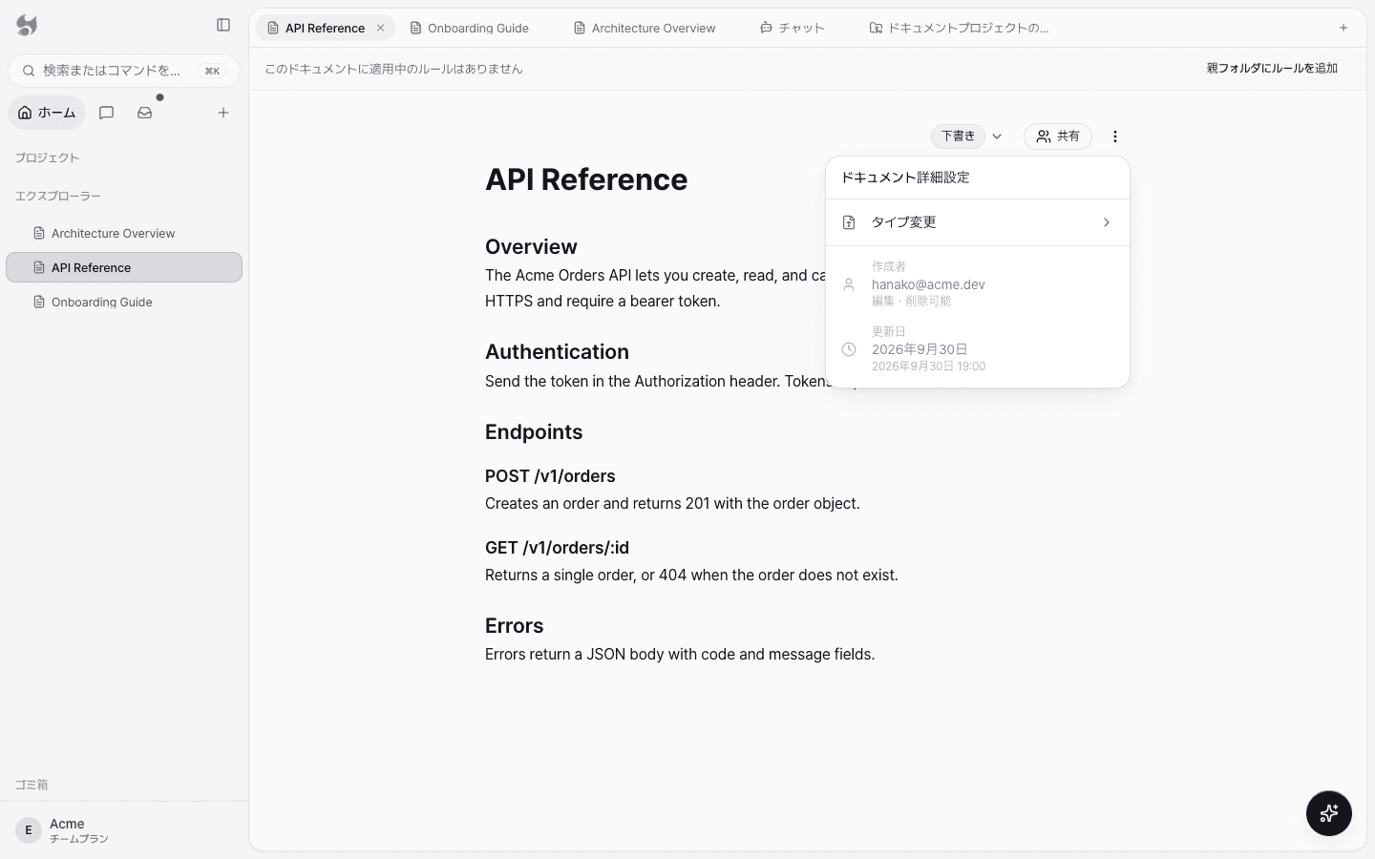Click the 下書き status badge
The image size is (1375, 859).
(959, 136)
